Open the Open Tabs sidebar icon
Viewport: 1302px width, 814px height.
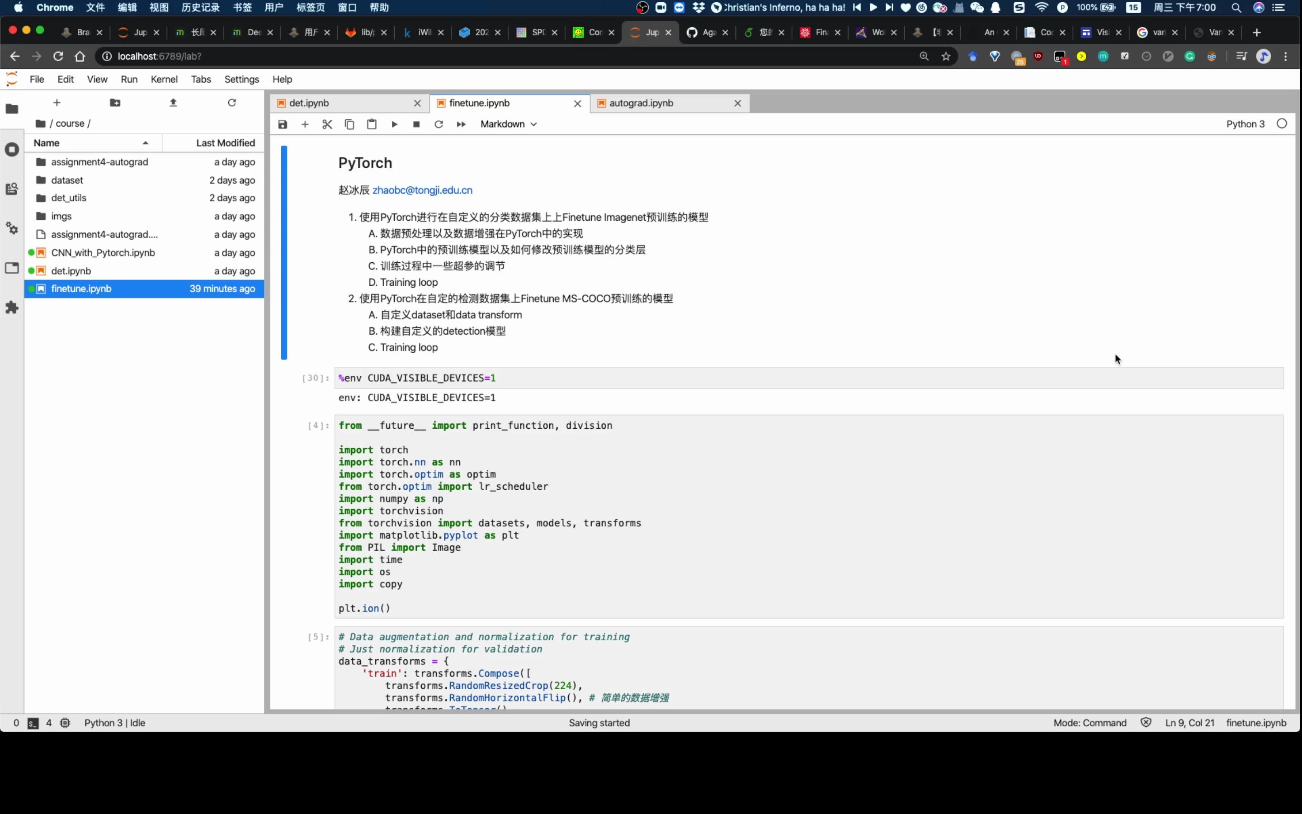[12, 268]
